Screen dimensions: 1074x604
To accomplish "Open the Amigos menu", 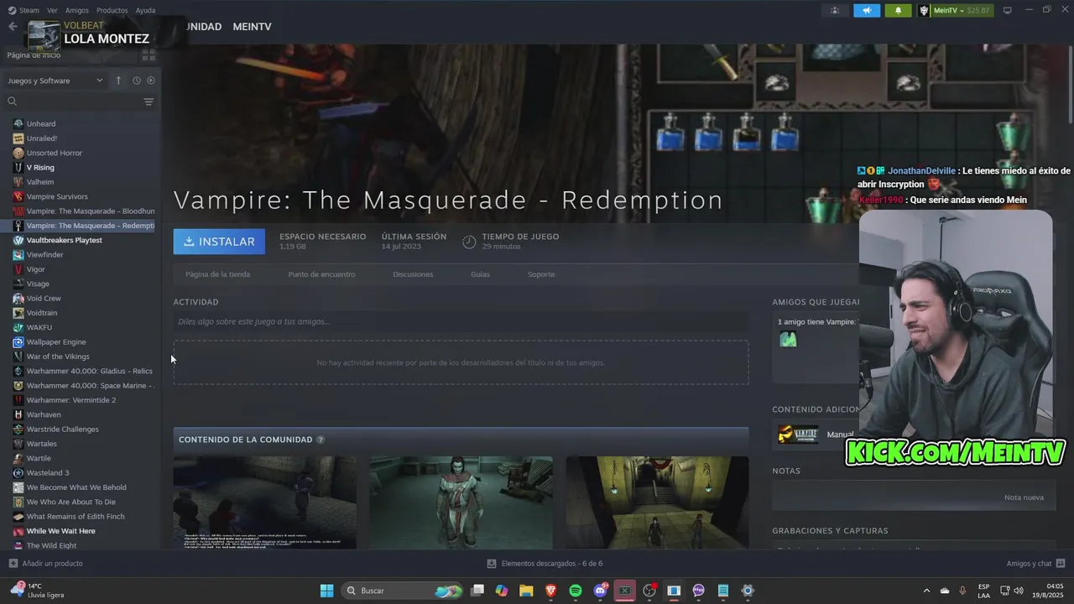I will (x=77, y=10).
